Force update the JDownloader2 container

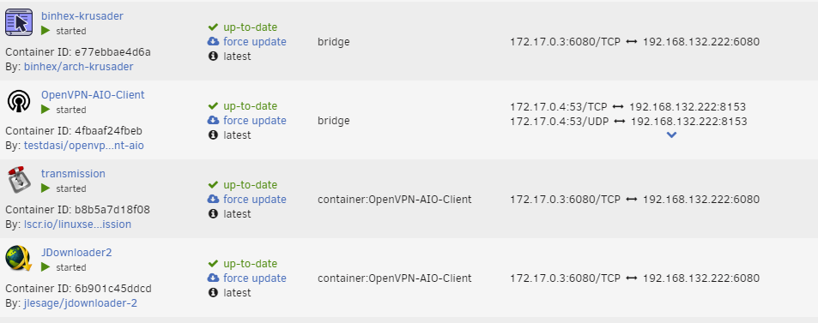coord(255,278)
